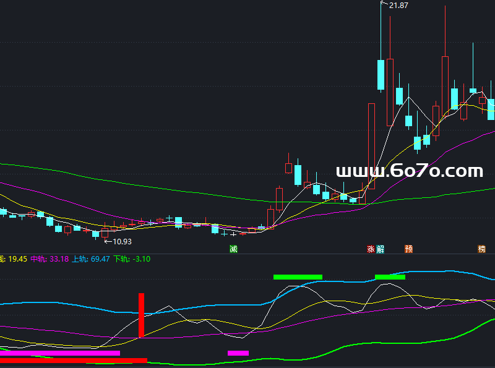
Task: Click the green 减 marker icon
Action: point(233,249)
